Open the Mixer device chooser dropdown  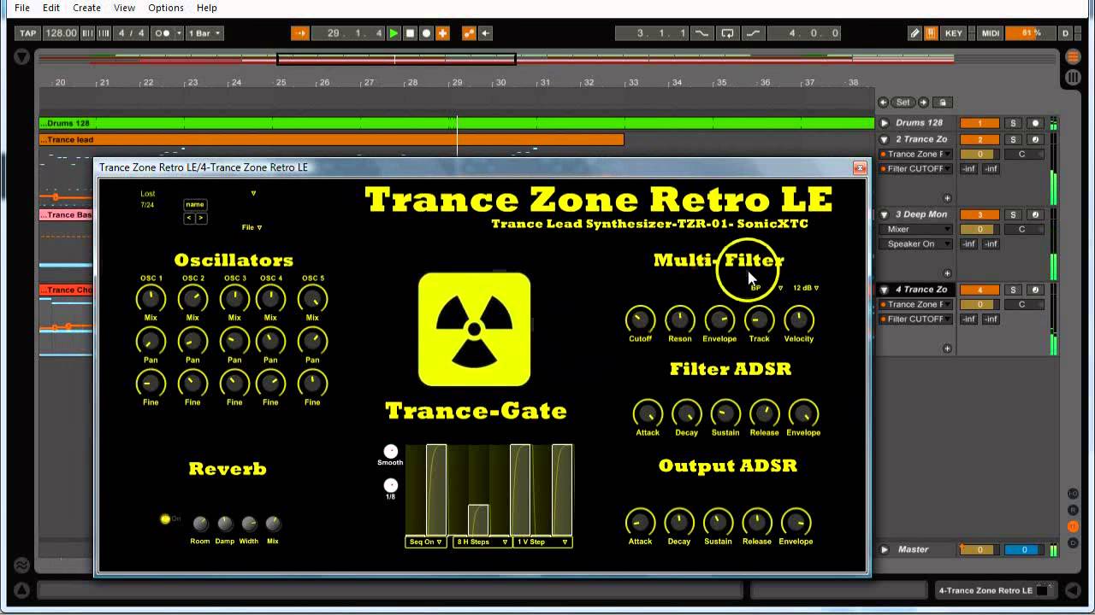[x=915, y=229]
